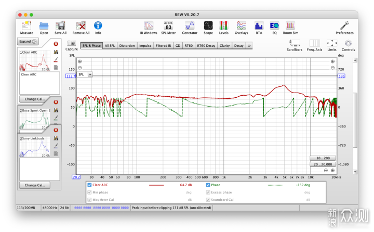The width and height of the screenshot is (374, 232).
Task: Delete the Cleer ARC measurement
Action: pyautogui.click(x=56, y=44)
